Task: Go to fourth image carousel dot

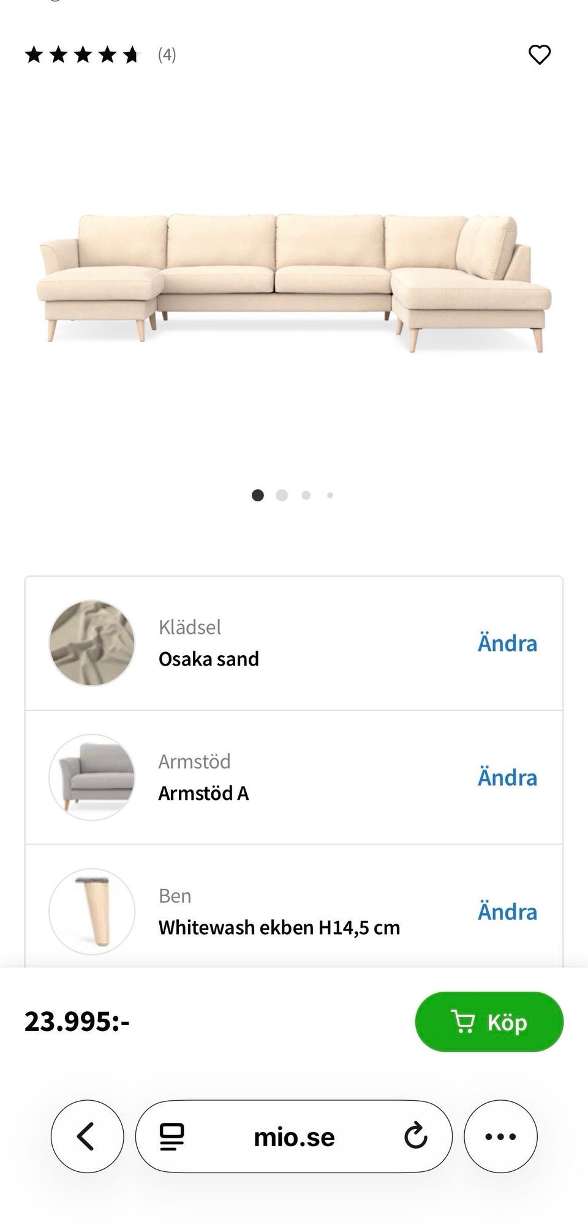Action: pos(330,495)
